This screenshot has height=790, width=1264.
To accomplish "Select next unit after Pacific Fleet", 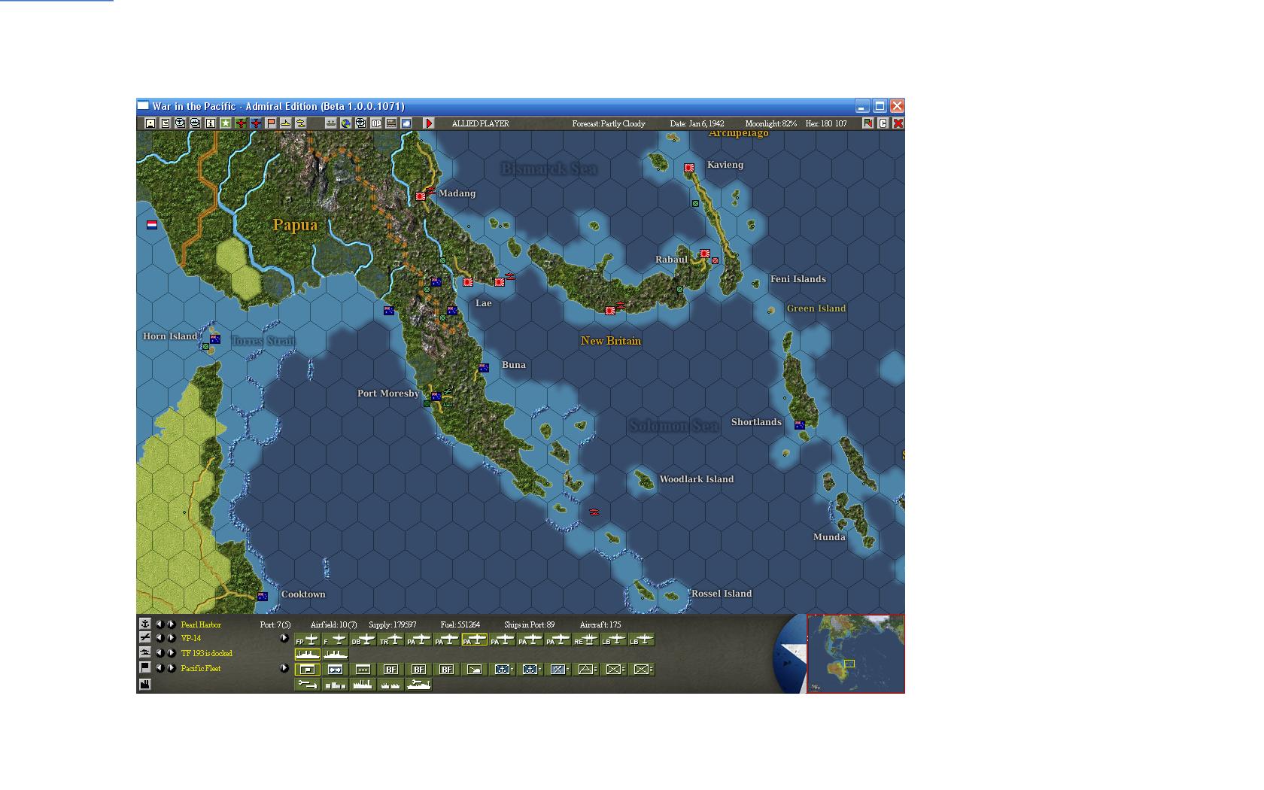I will (172, 667).
